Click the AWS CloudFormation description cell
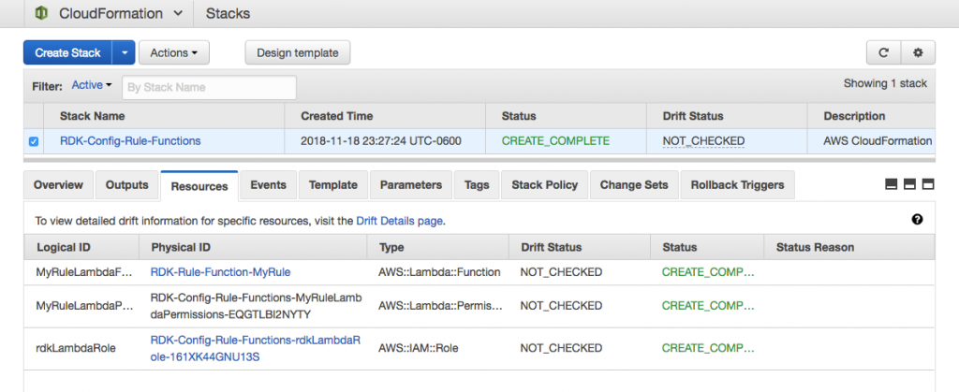The image size is (959, 392). [878, 141]
